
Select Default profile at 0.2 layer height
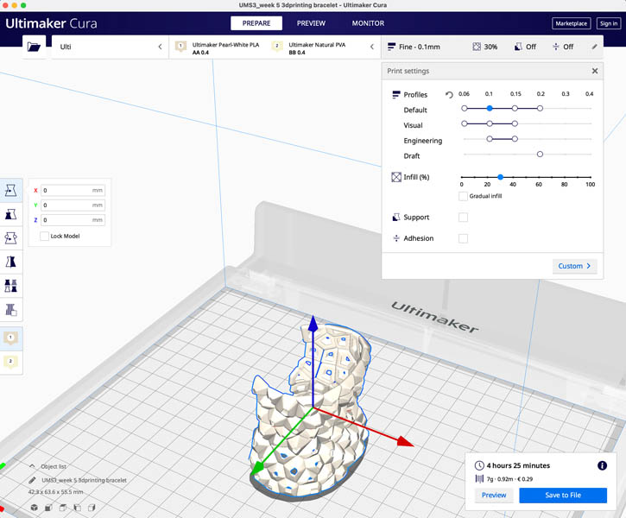[540, 108]
